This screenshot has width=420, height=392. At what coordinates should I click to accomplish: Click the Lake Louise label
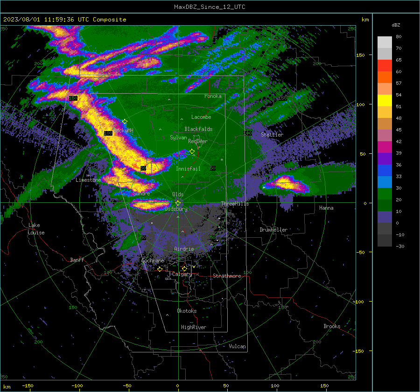[36, 229]
